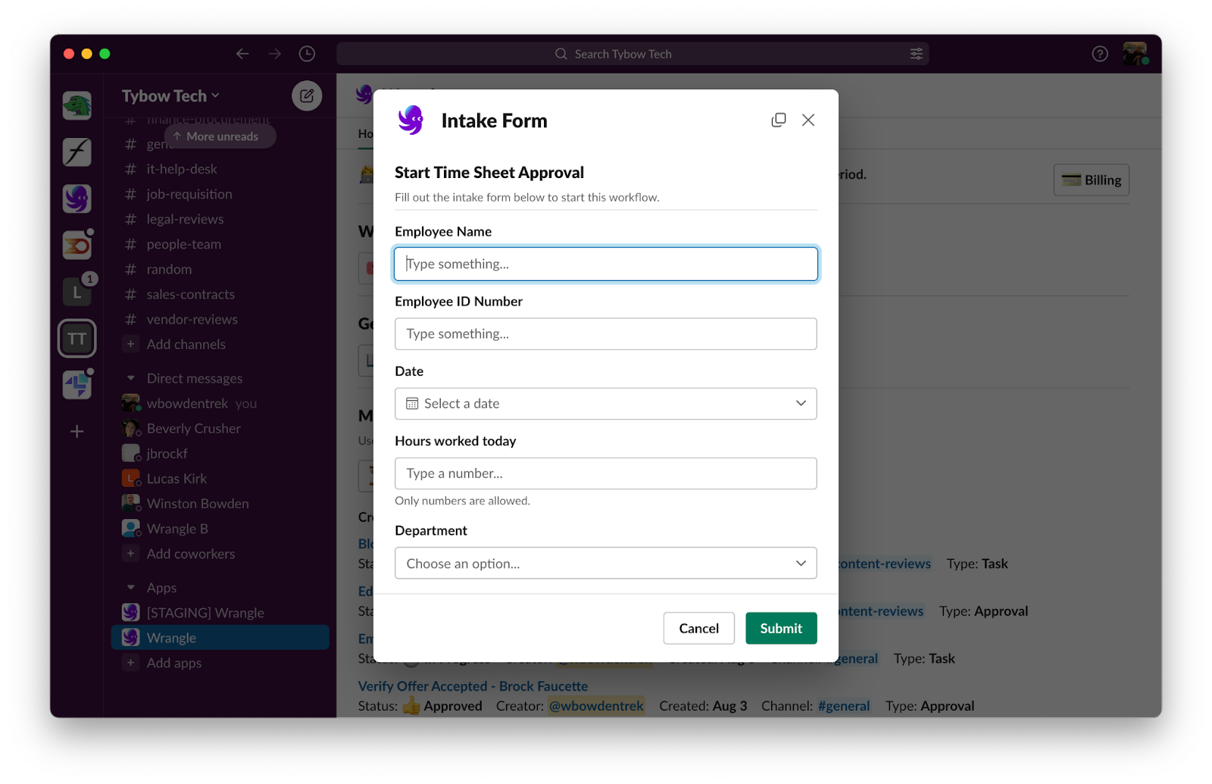Screen dimensions: 1212x784
Task: Click the history clock icon near navigation arrows
Action: point(307,54)
